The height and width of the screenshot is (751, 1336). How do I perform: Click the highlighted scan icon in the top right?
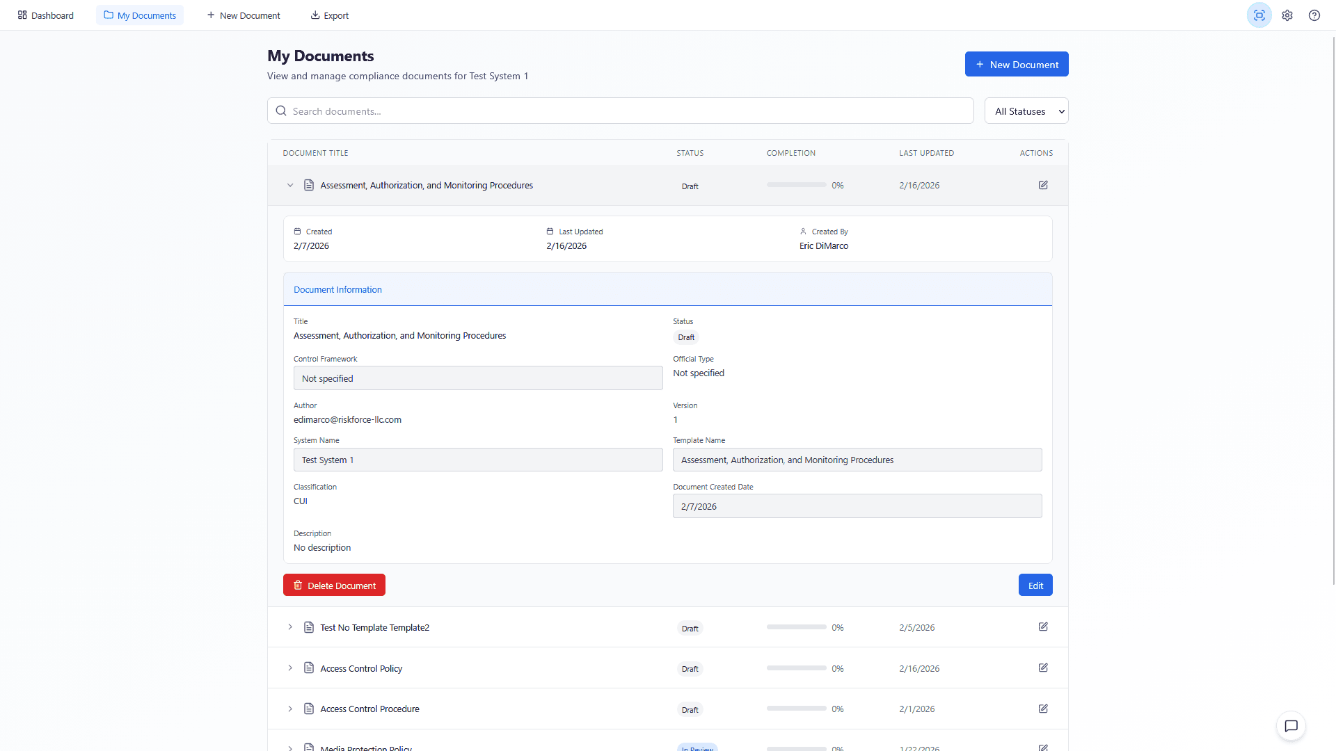tap(1259, 15)
